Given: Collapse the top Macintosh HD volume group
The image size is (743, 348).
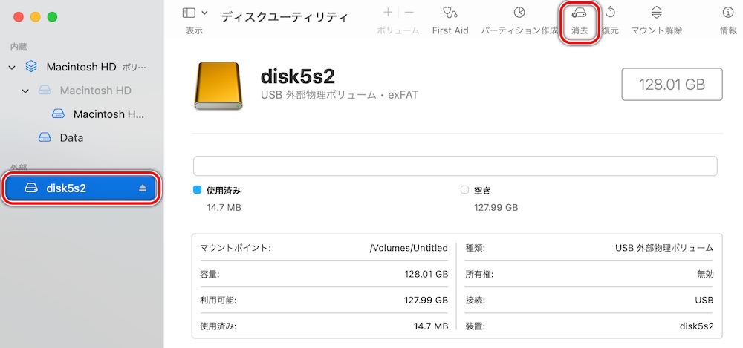Looking at the screenshot, I should click(x=13, y=68).
